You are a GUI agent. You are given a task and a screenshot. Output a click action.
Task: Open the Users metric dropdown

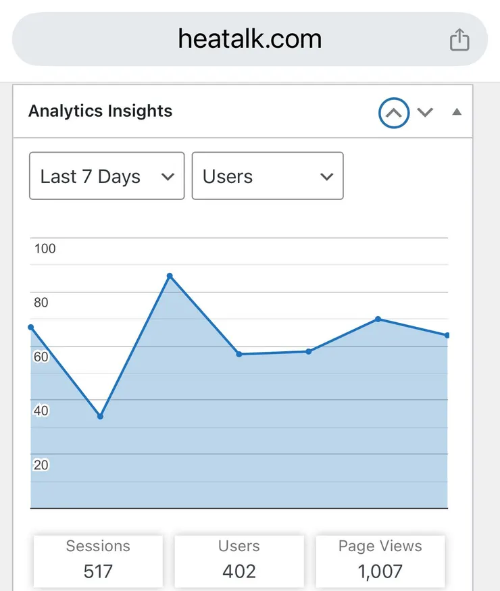pyautogui.click(x=268, y=176)
